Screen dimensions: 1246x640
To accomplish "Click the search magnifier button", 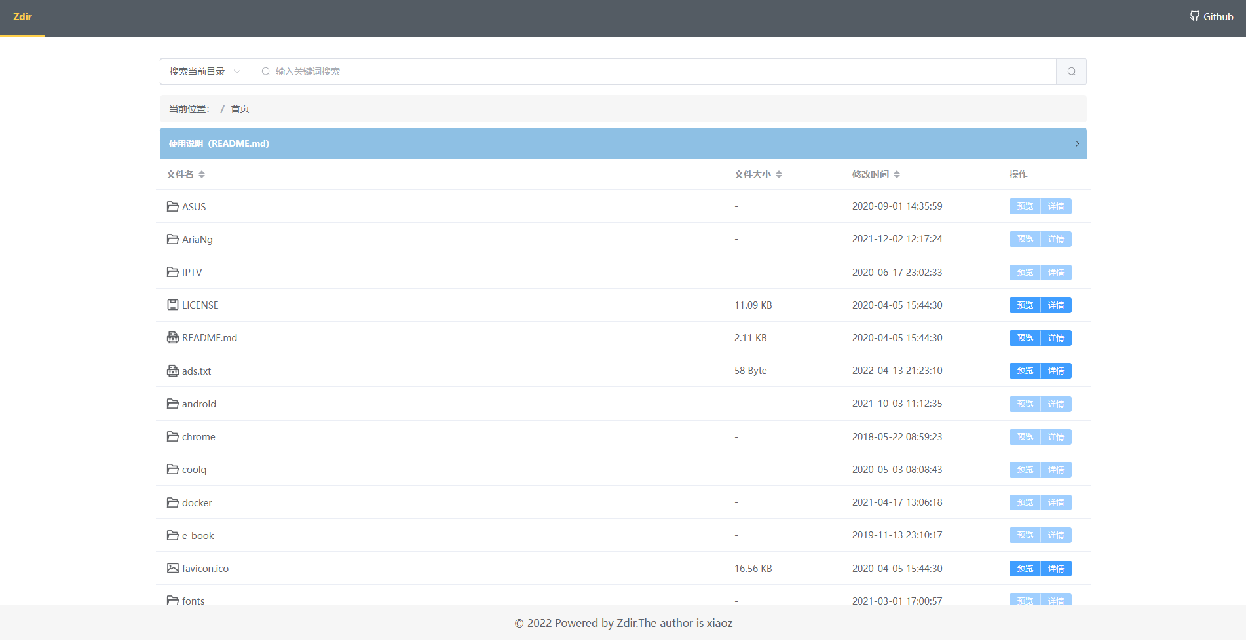I will pyautogui.click(x=1071, y=71).
